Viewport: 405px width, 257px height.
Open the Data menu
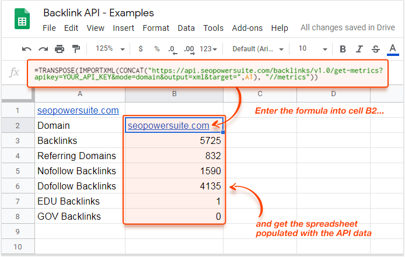point(186,28)
